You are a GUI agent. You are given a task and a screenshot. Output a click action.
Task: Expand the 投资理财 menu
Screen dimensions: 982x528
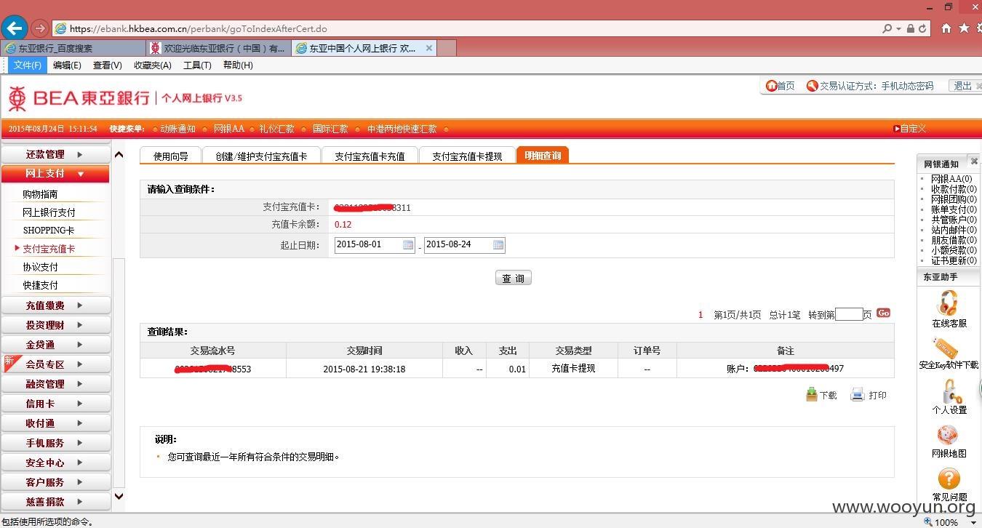55,325
